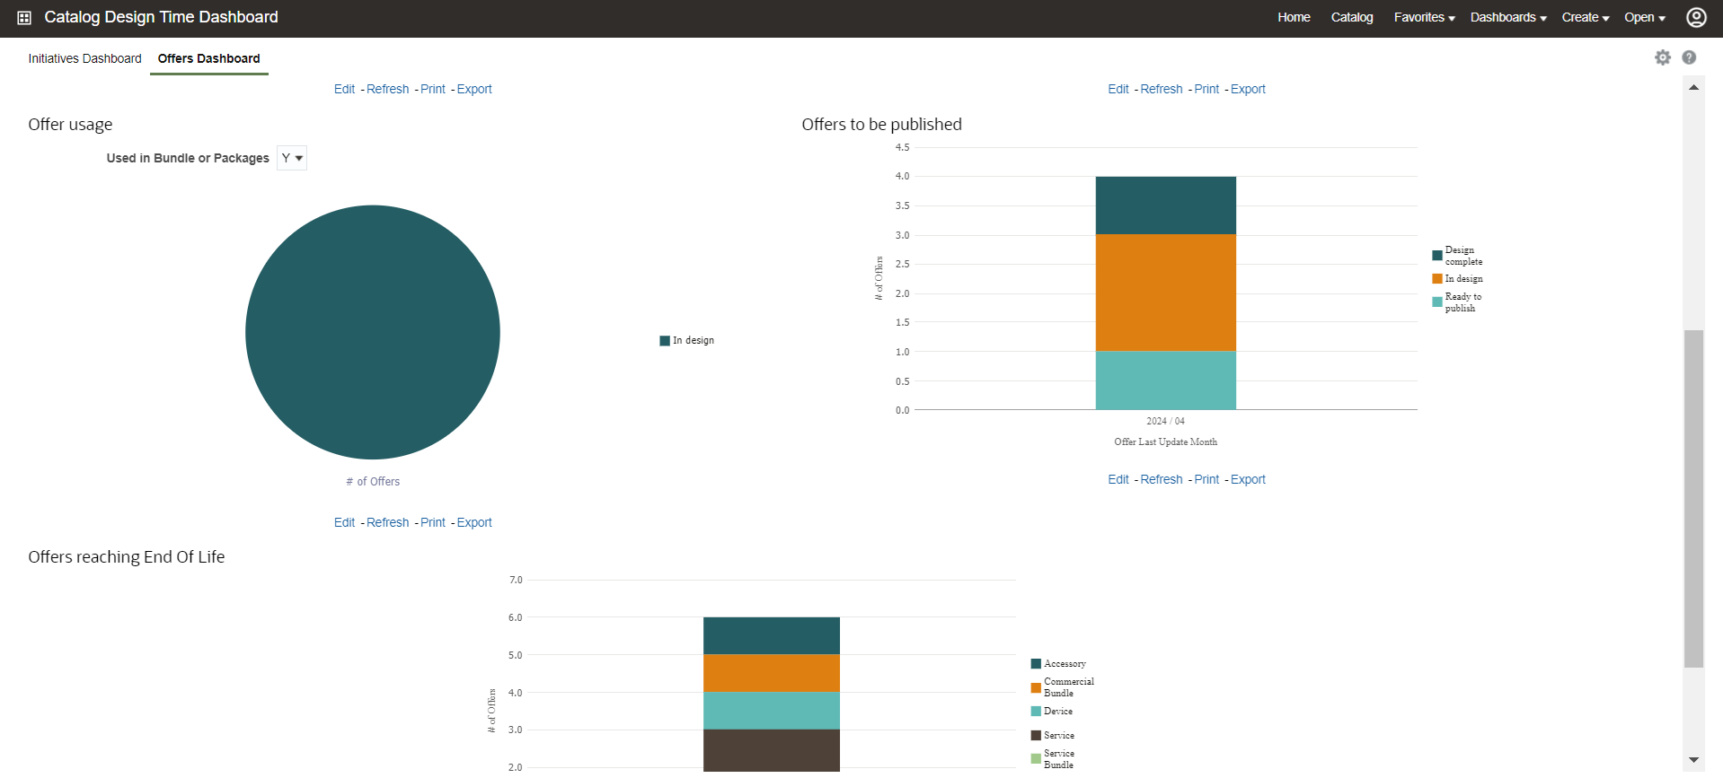
Task: Click the help question mark icon
Action: pyautogui.click(x=1689, y=57)
